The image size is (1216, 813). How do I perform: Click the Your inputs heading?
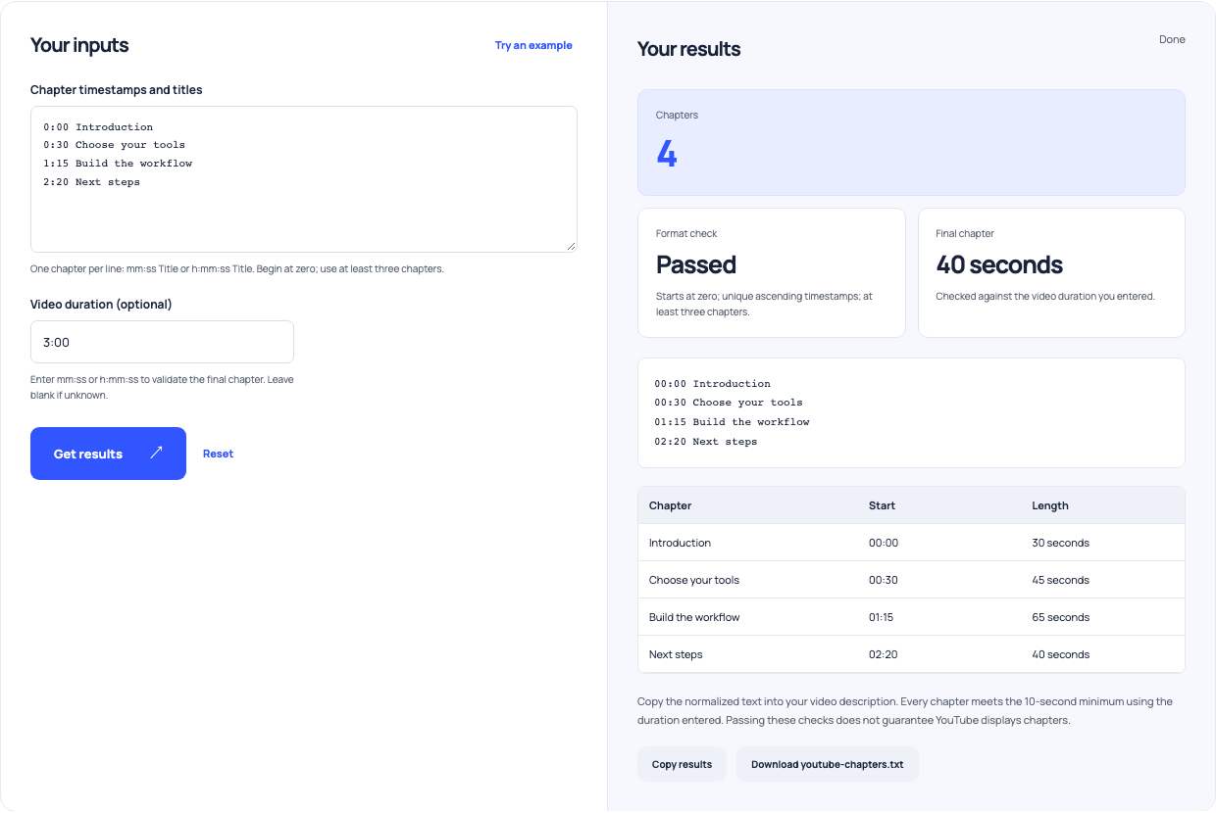tap(79, 45)
